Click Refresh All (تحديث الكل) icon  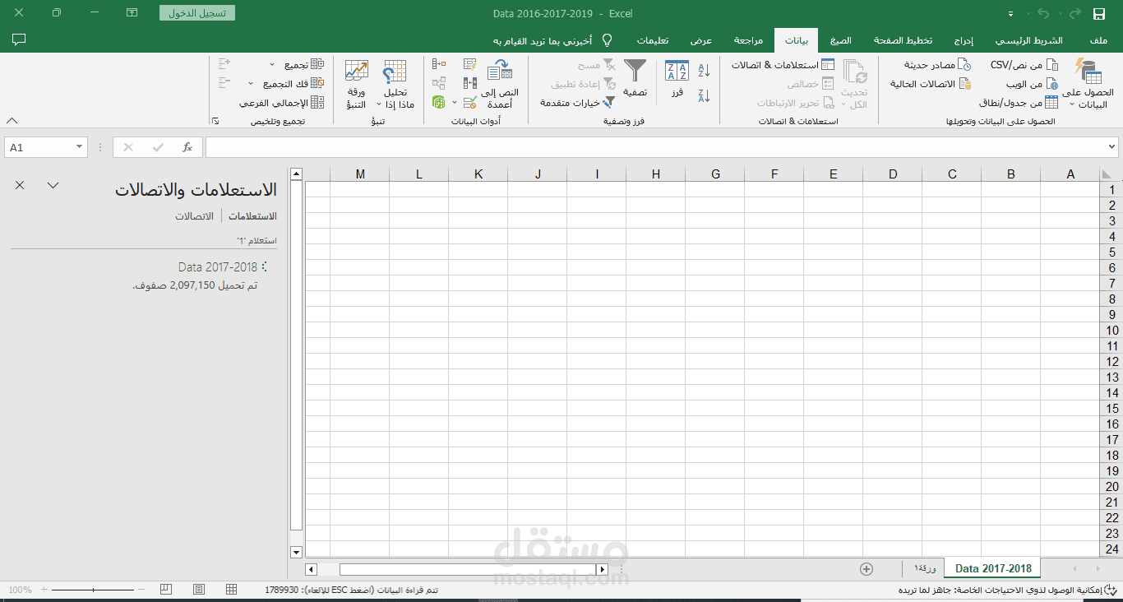pos(855,72)
